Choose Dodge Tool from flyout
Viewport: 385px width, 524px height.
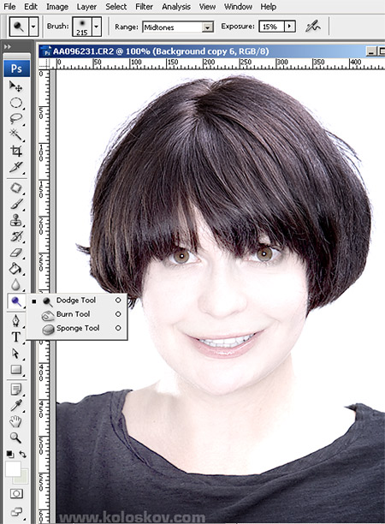pyautogui.click(x=76, y=300)
